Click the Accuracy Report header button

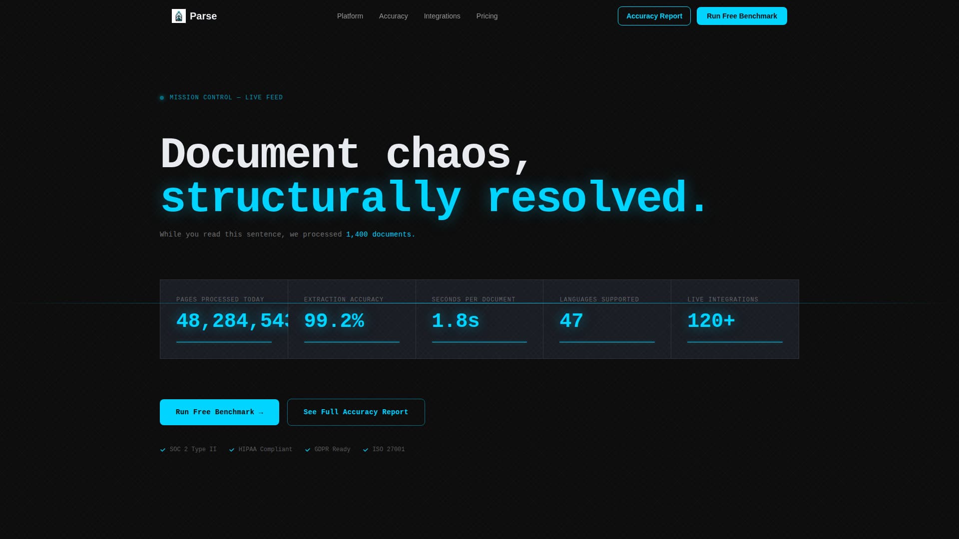(x=654, y=16)
